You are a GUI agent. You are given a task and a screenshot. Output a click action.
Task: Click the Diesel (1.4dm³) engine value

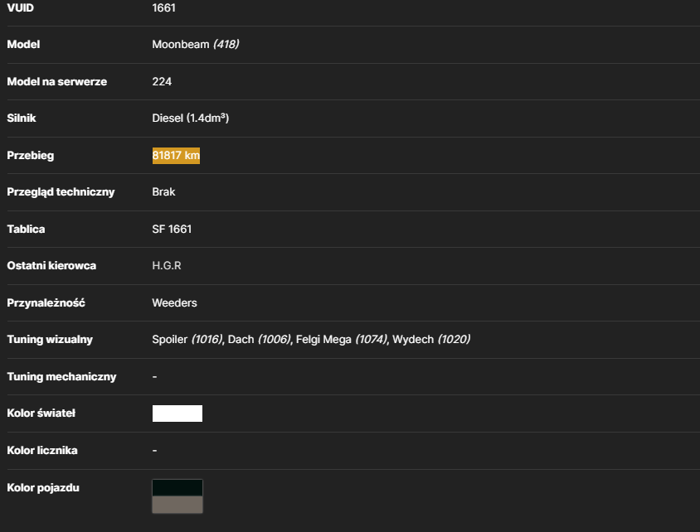pos(190,118)
